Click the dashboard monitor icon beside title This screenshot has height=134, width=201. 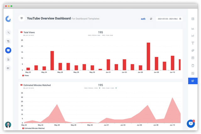click(x=22, y=18)
